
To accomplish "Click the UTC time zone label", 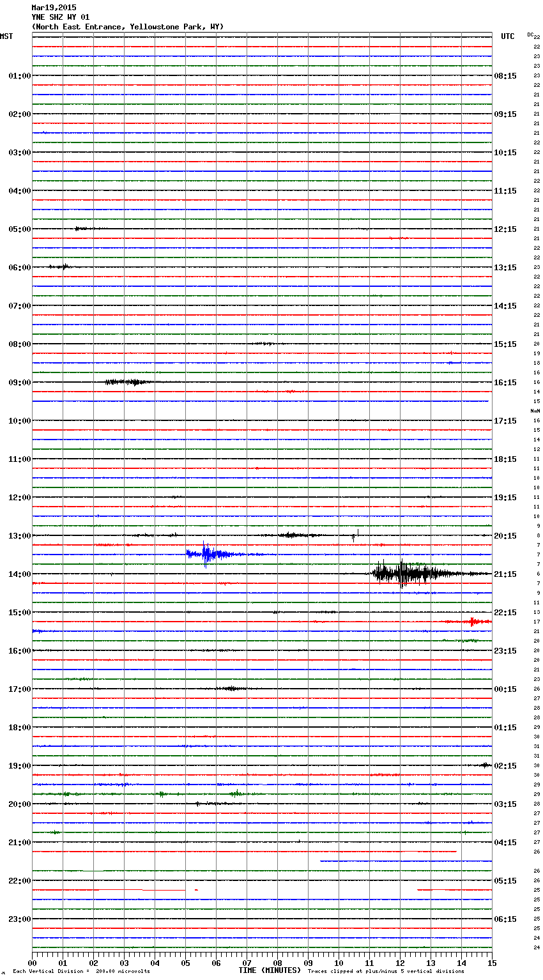I will pos(507,36).
